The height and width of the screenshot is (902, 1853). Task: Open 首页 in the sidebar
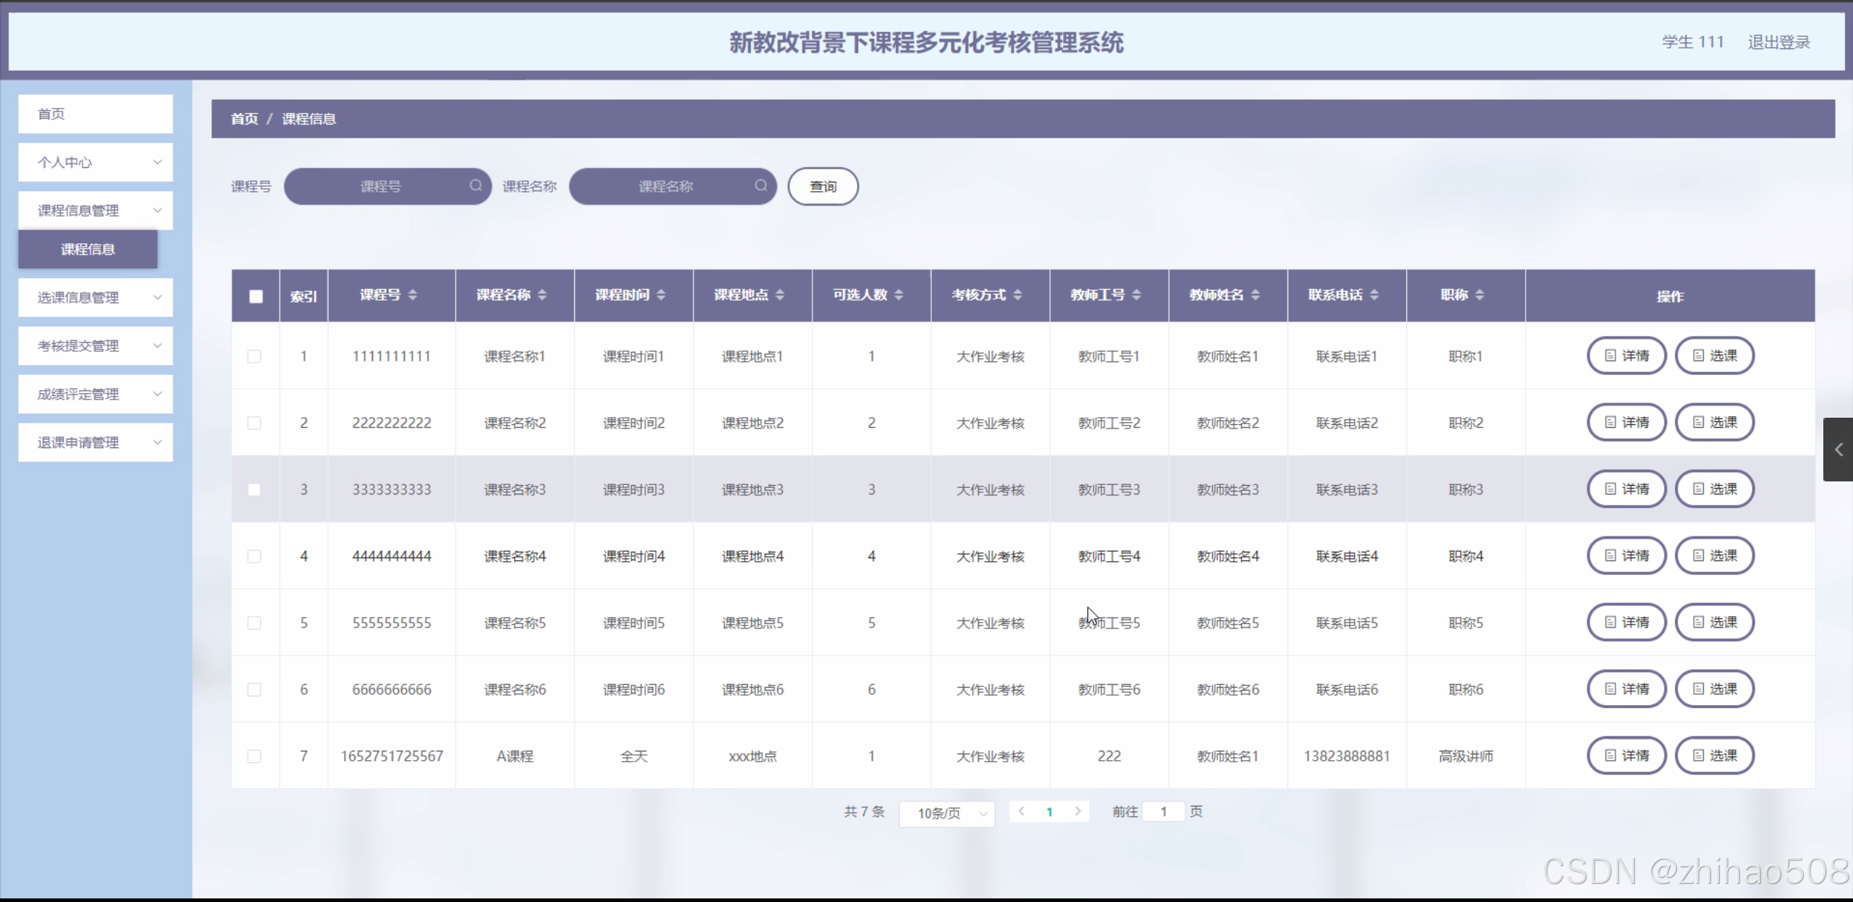[96, 114]
